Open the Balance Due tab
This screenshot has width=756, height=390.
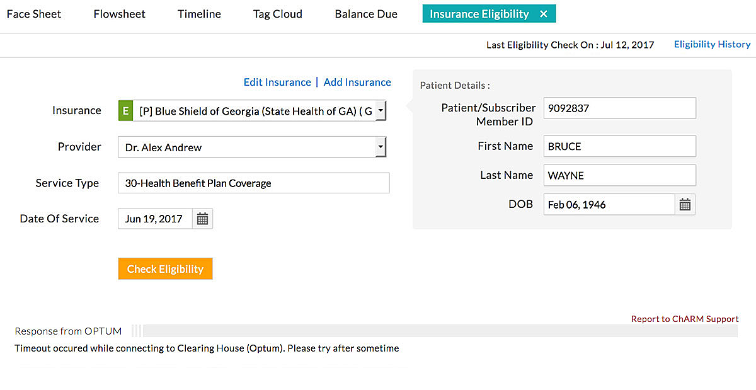(x=365, y=13)
